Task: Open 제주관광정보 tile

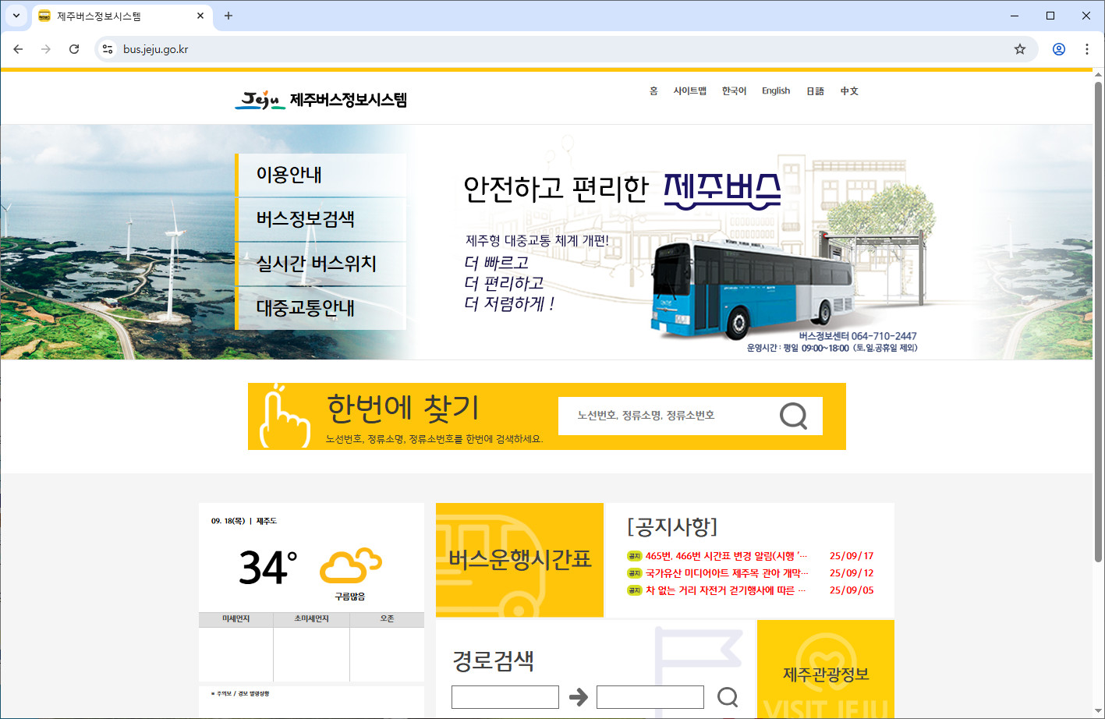Action: tap(826, 670)
